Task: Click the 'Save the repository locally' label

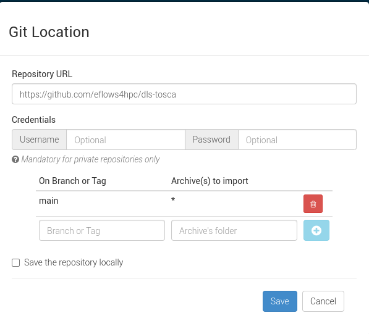Action: tap(74, 262)
